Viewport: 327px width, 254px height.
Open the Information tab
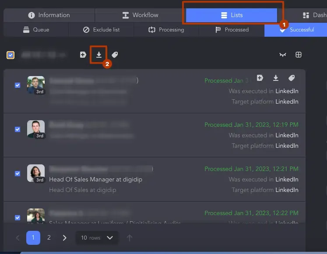(x=49, y=15)
